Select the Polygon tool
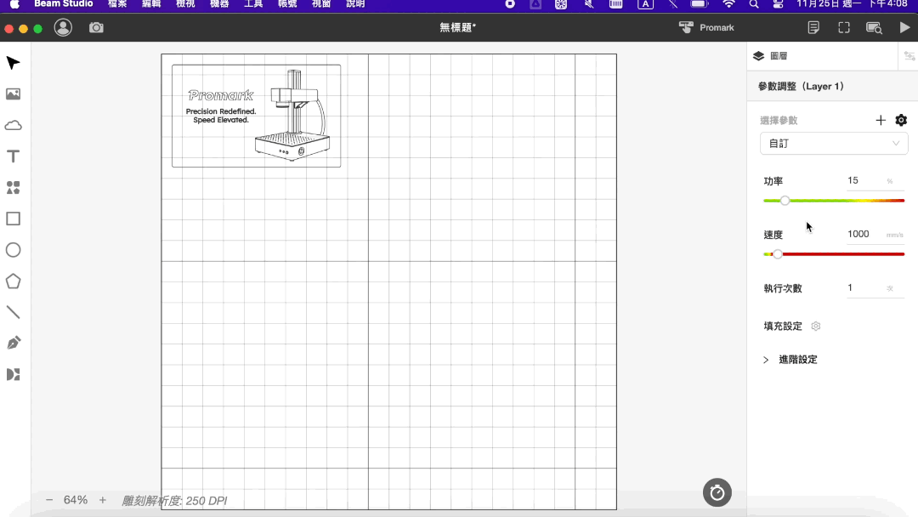 pyautogui.click(x=13, y=281)
